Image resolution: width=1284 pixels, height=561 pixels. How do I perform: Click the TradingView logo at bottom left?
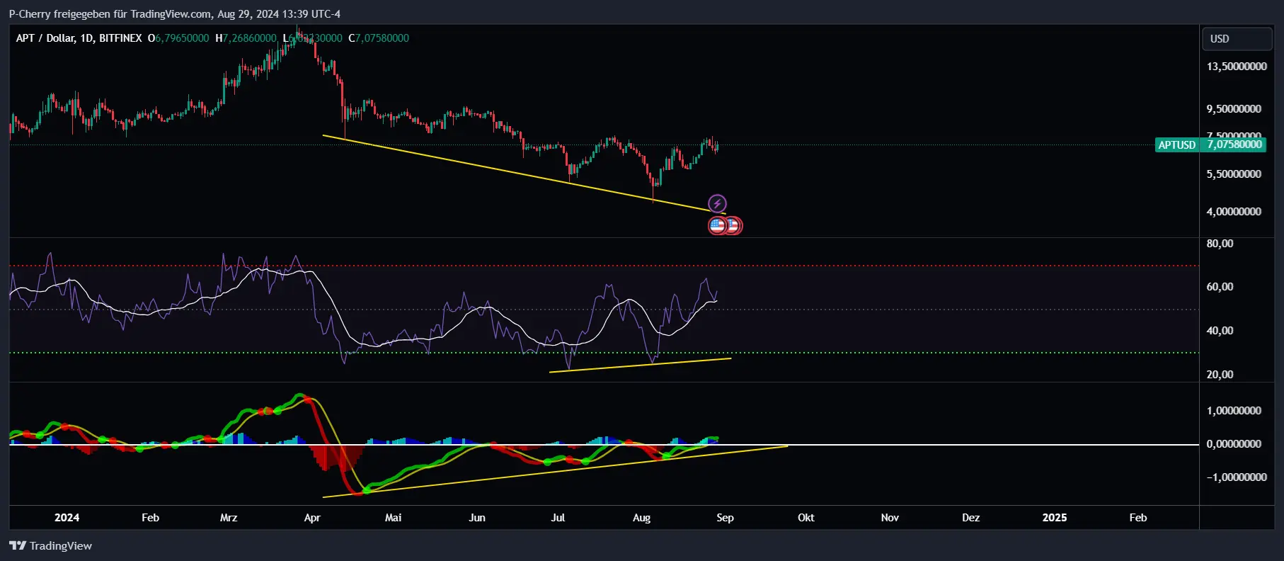click(x=50, y=545)
